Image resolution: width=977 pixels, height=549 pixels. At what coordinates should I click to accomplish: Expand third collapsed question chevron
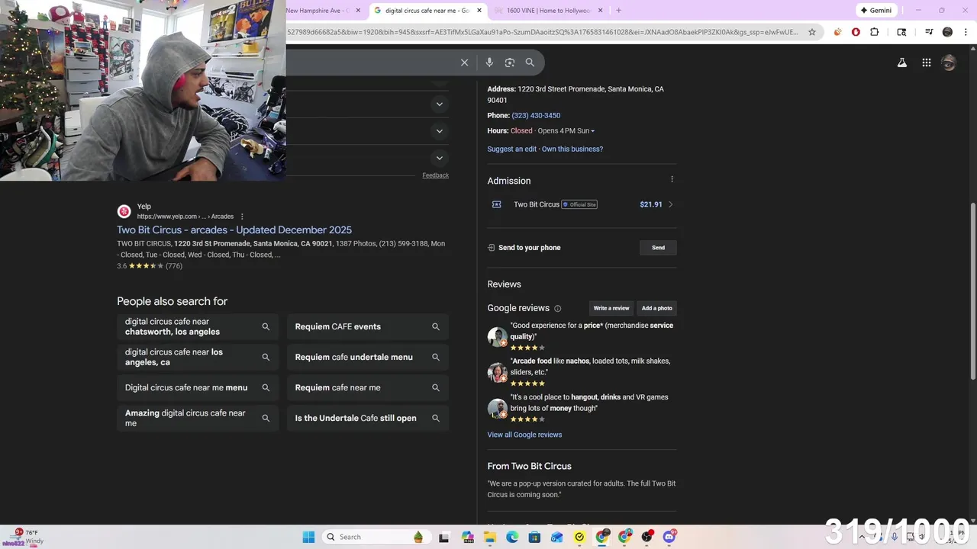point(439,158)
